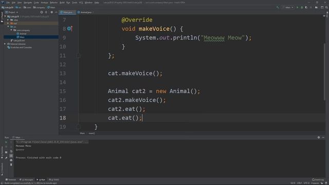This screenshot has height=185, width=329.
Task: Toggle tool window quick-access icon in status bar
Action: click(2, 183)
